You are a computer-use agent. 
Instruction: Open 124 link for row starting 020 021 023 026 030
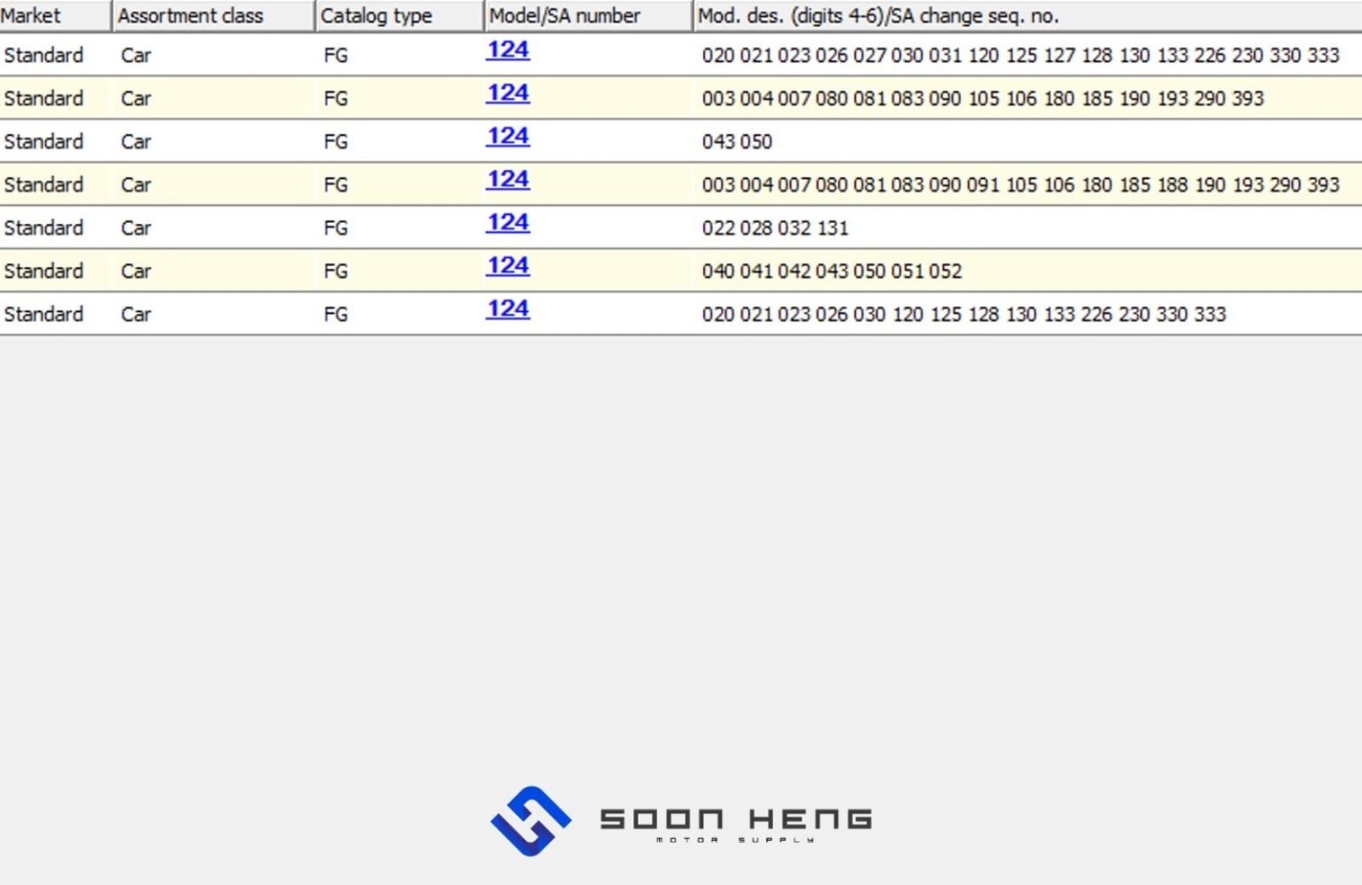[507, 311]
